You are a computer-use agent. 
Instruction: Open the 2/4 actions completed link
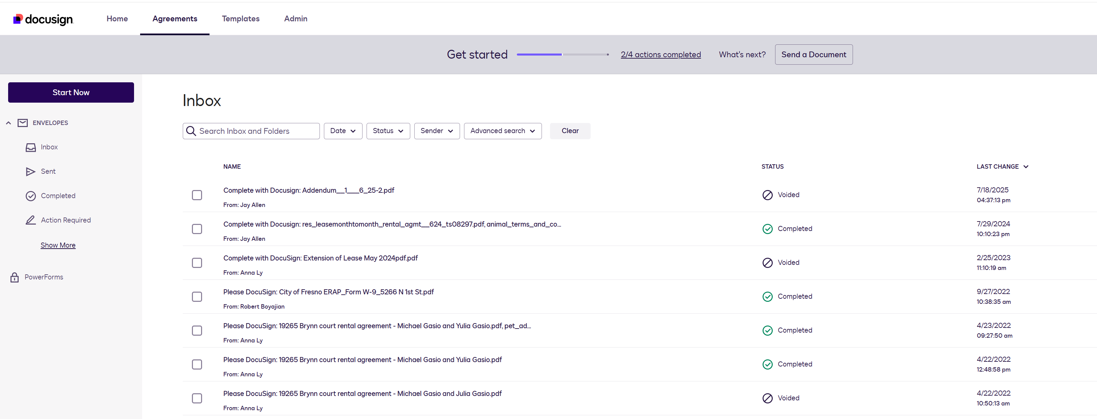point(660,55)
